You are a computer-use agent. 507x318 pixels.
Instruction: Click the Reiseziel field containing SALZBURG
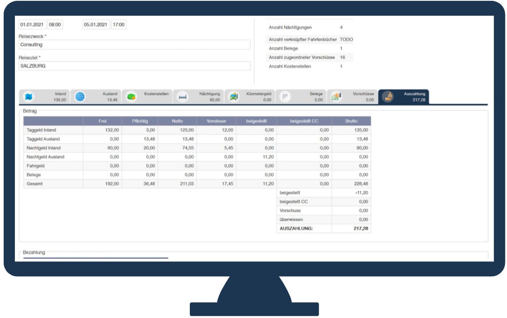[134, 66]
